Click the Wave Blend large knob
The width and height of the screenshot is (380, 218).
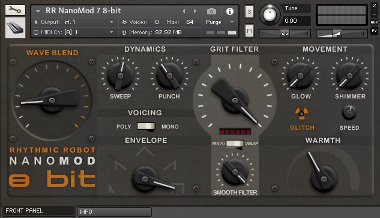(52, 100)
